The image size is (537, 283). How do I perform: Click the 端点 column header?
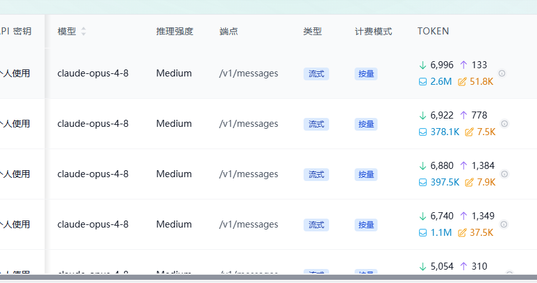click(x=229, y=31)
